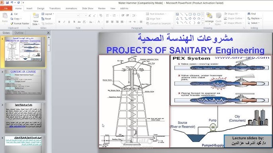This screenshot has width=273, height=153.
Task: Align text left
Action: coord(107,22)
